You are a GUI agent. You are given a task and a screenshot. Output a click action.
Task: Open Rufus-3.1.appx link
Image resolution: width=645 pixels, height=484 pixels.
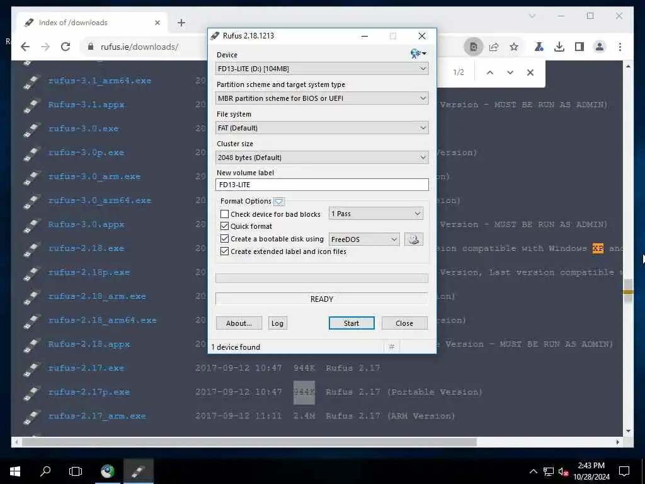86,105
